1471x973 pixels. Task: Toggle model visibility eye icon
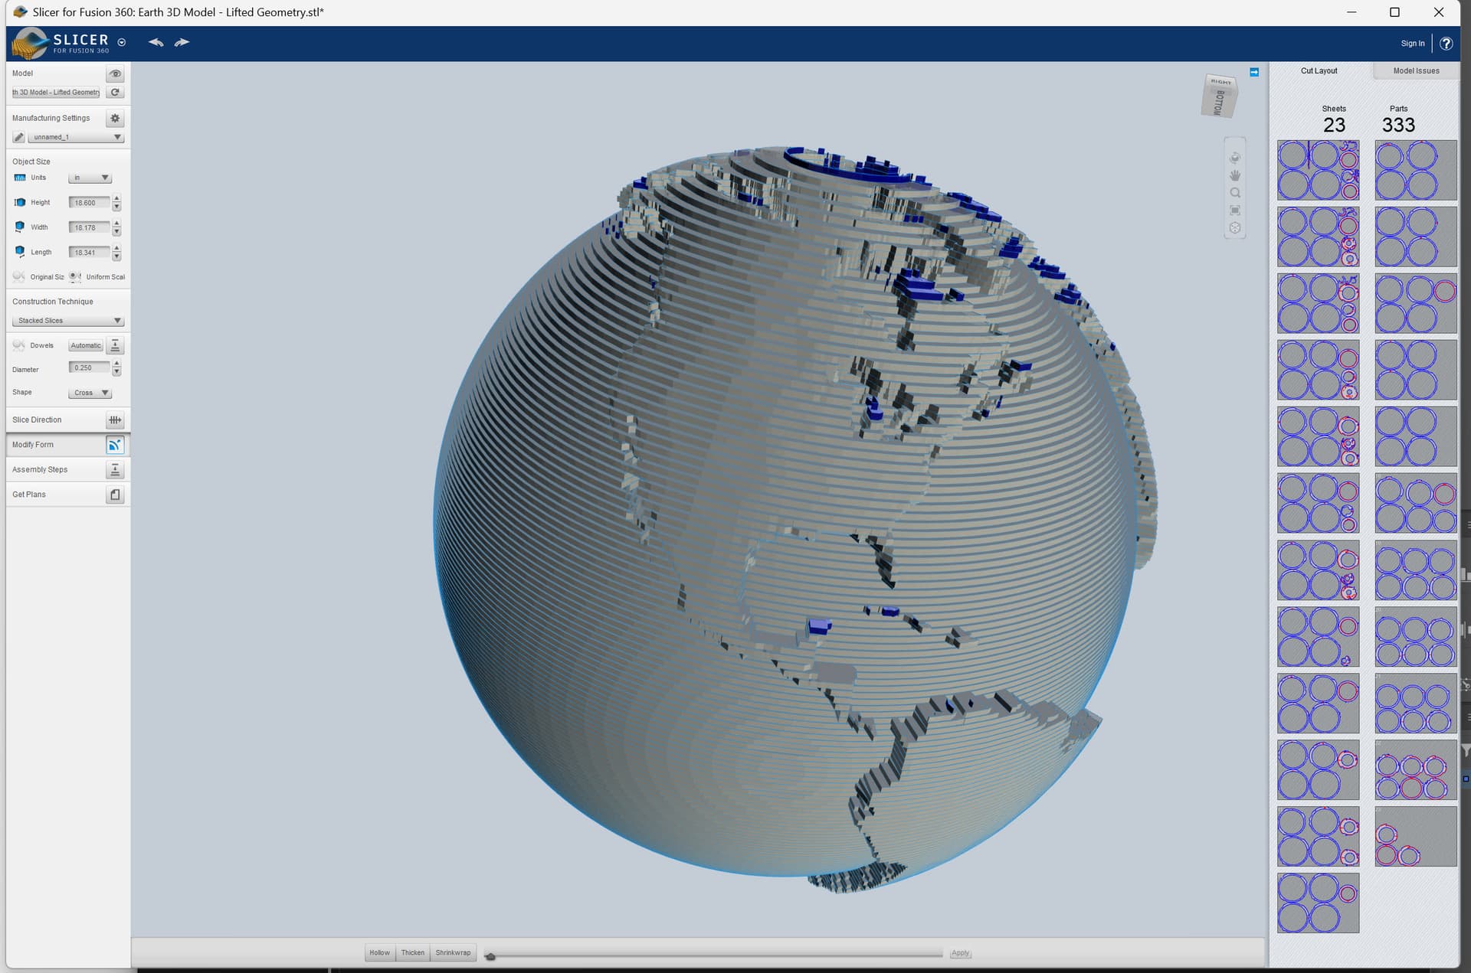coord(115,73)
